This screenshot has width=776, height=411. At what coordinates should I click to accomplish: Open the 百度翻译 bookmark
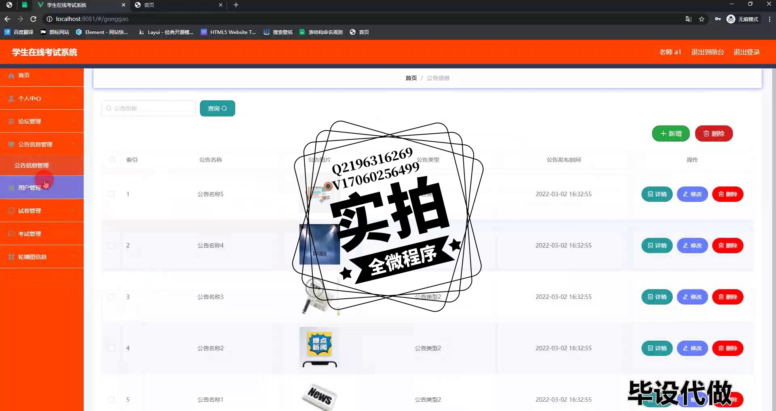click(19, 32)
